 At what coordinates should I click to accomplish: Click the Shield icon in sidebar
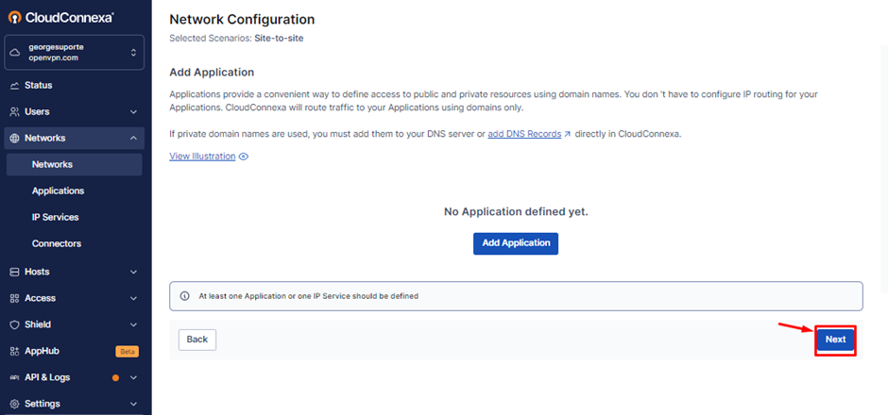(x=15, y=325)
